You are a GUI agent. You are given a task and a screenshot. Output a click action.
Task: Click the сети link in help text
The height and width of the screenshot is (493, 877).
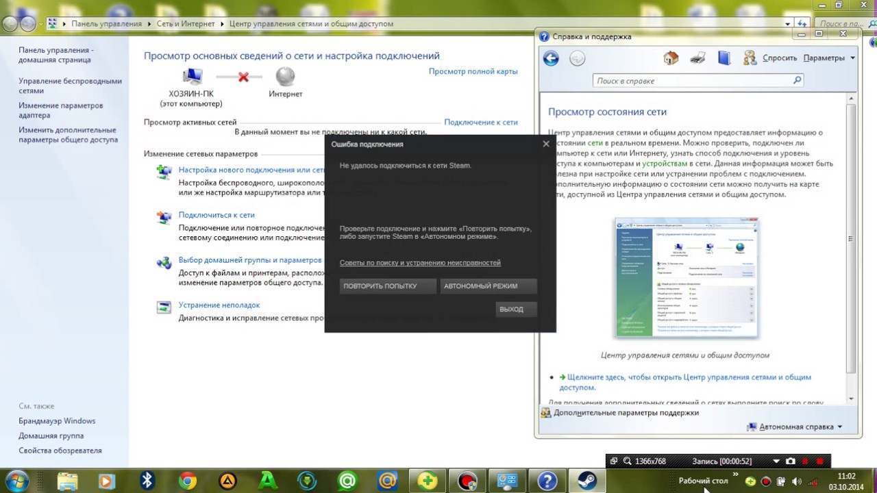(x=595, y=143)
